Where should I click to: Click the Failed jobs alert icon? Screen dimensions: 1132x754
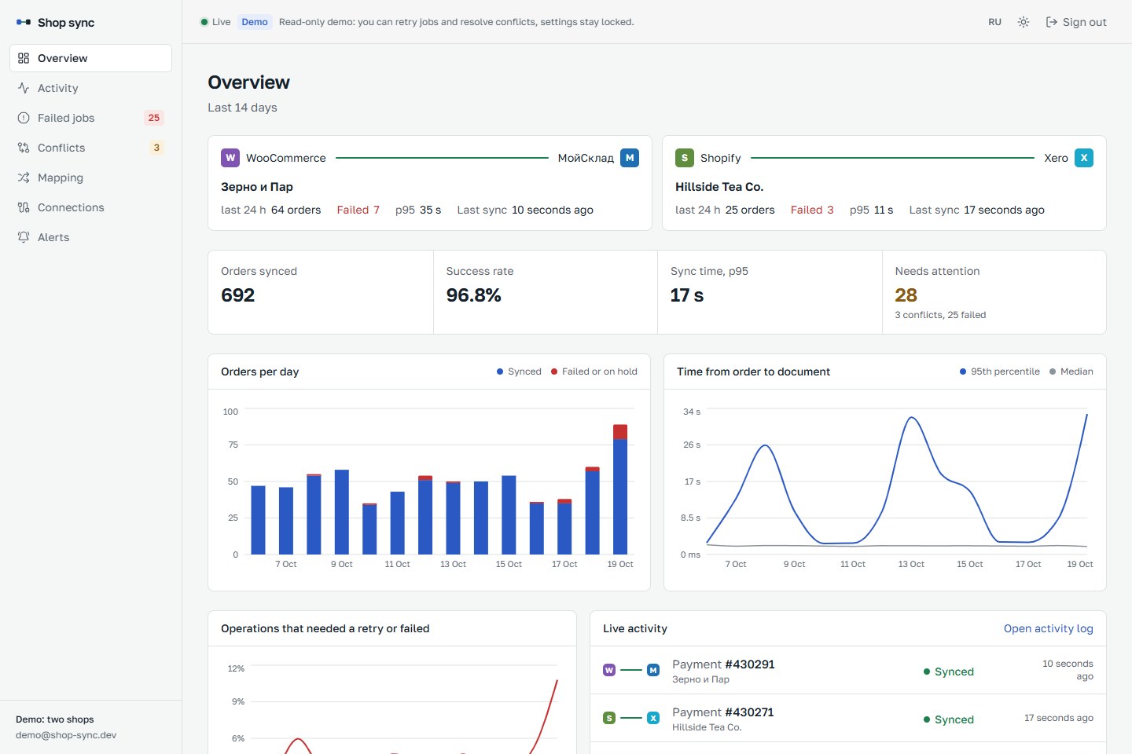24,118
